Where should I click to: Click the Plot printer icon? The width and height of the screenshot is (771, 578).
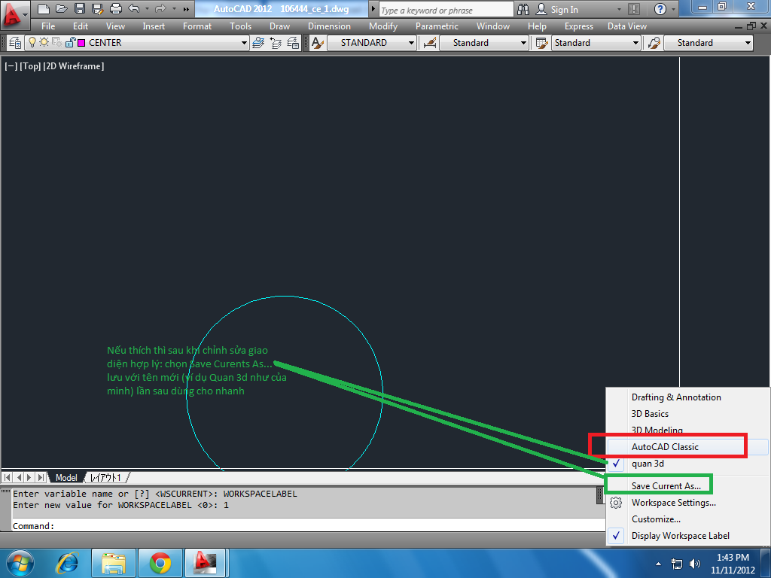point(115,9)
